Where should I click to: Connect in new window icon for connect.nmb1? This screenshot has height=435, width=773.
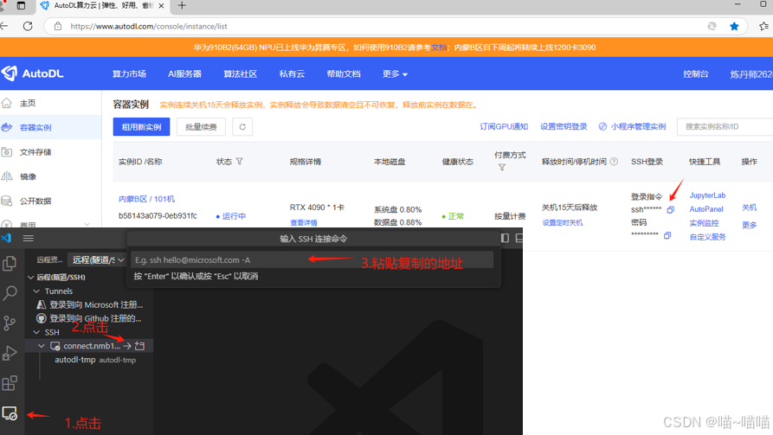(140, 346)
